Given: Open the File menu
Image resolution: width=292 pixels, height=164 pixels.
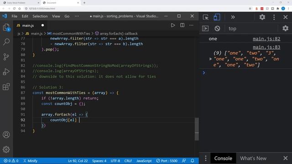Looking at the screenshot, I should coord(14,16).
